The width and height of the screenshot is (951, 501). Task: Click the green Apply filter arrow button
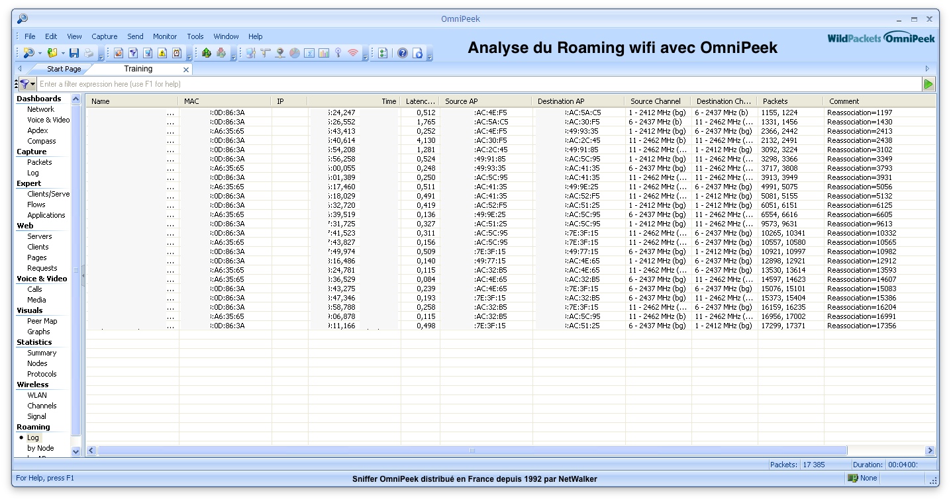928,84
